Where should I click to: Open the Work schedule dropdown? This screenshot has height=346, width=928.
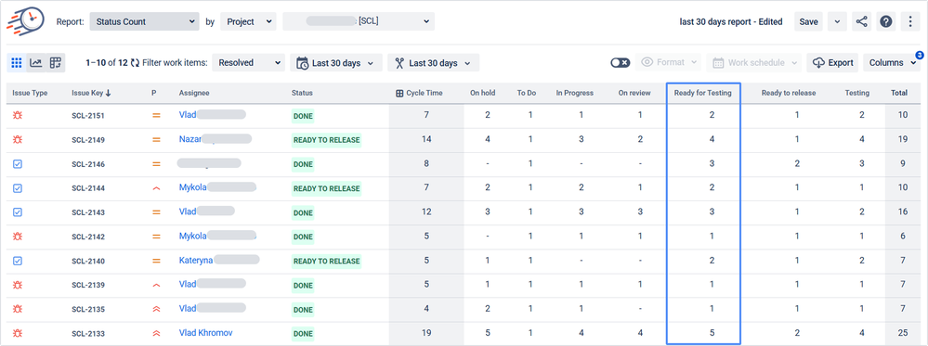[x=754, y=63]
